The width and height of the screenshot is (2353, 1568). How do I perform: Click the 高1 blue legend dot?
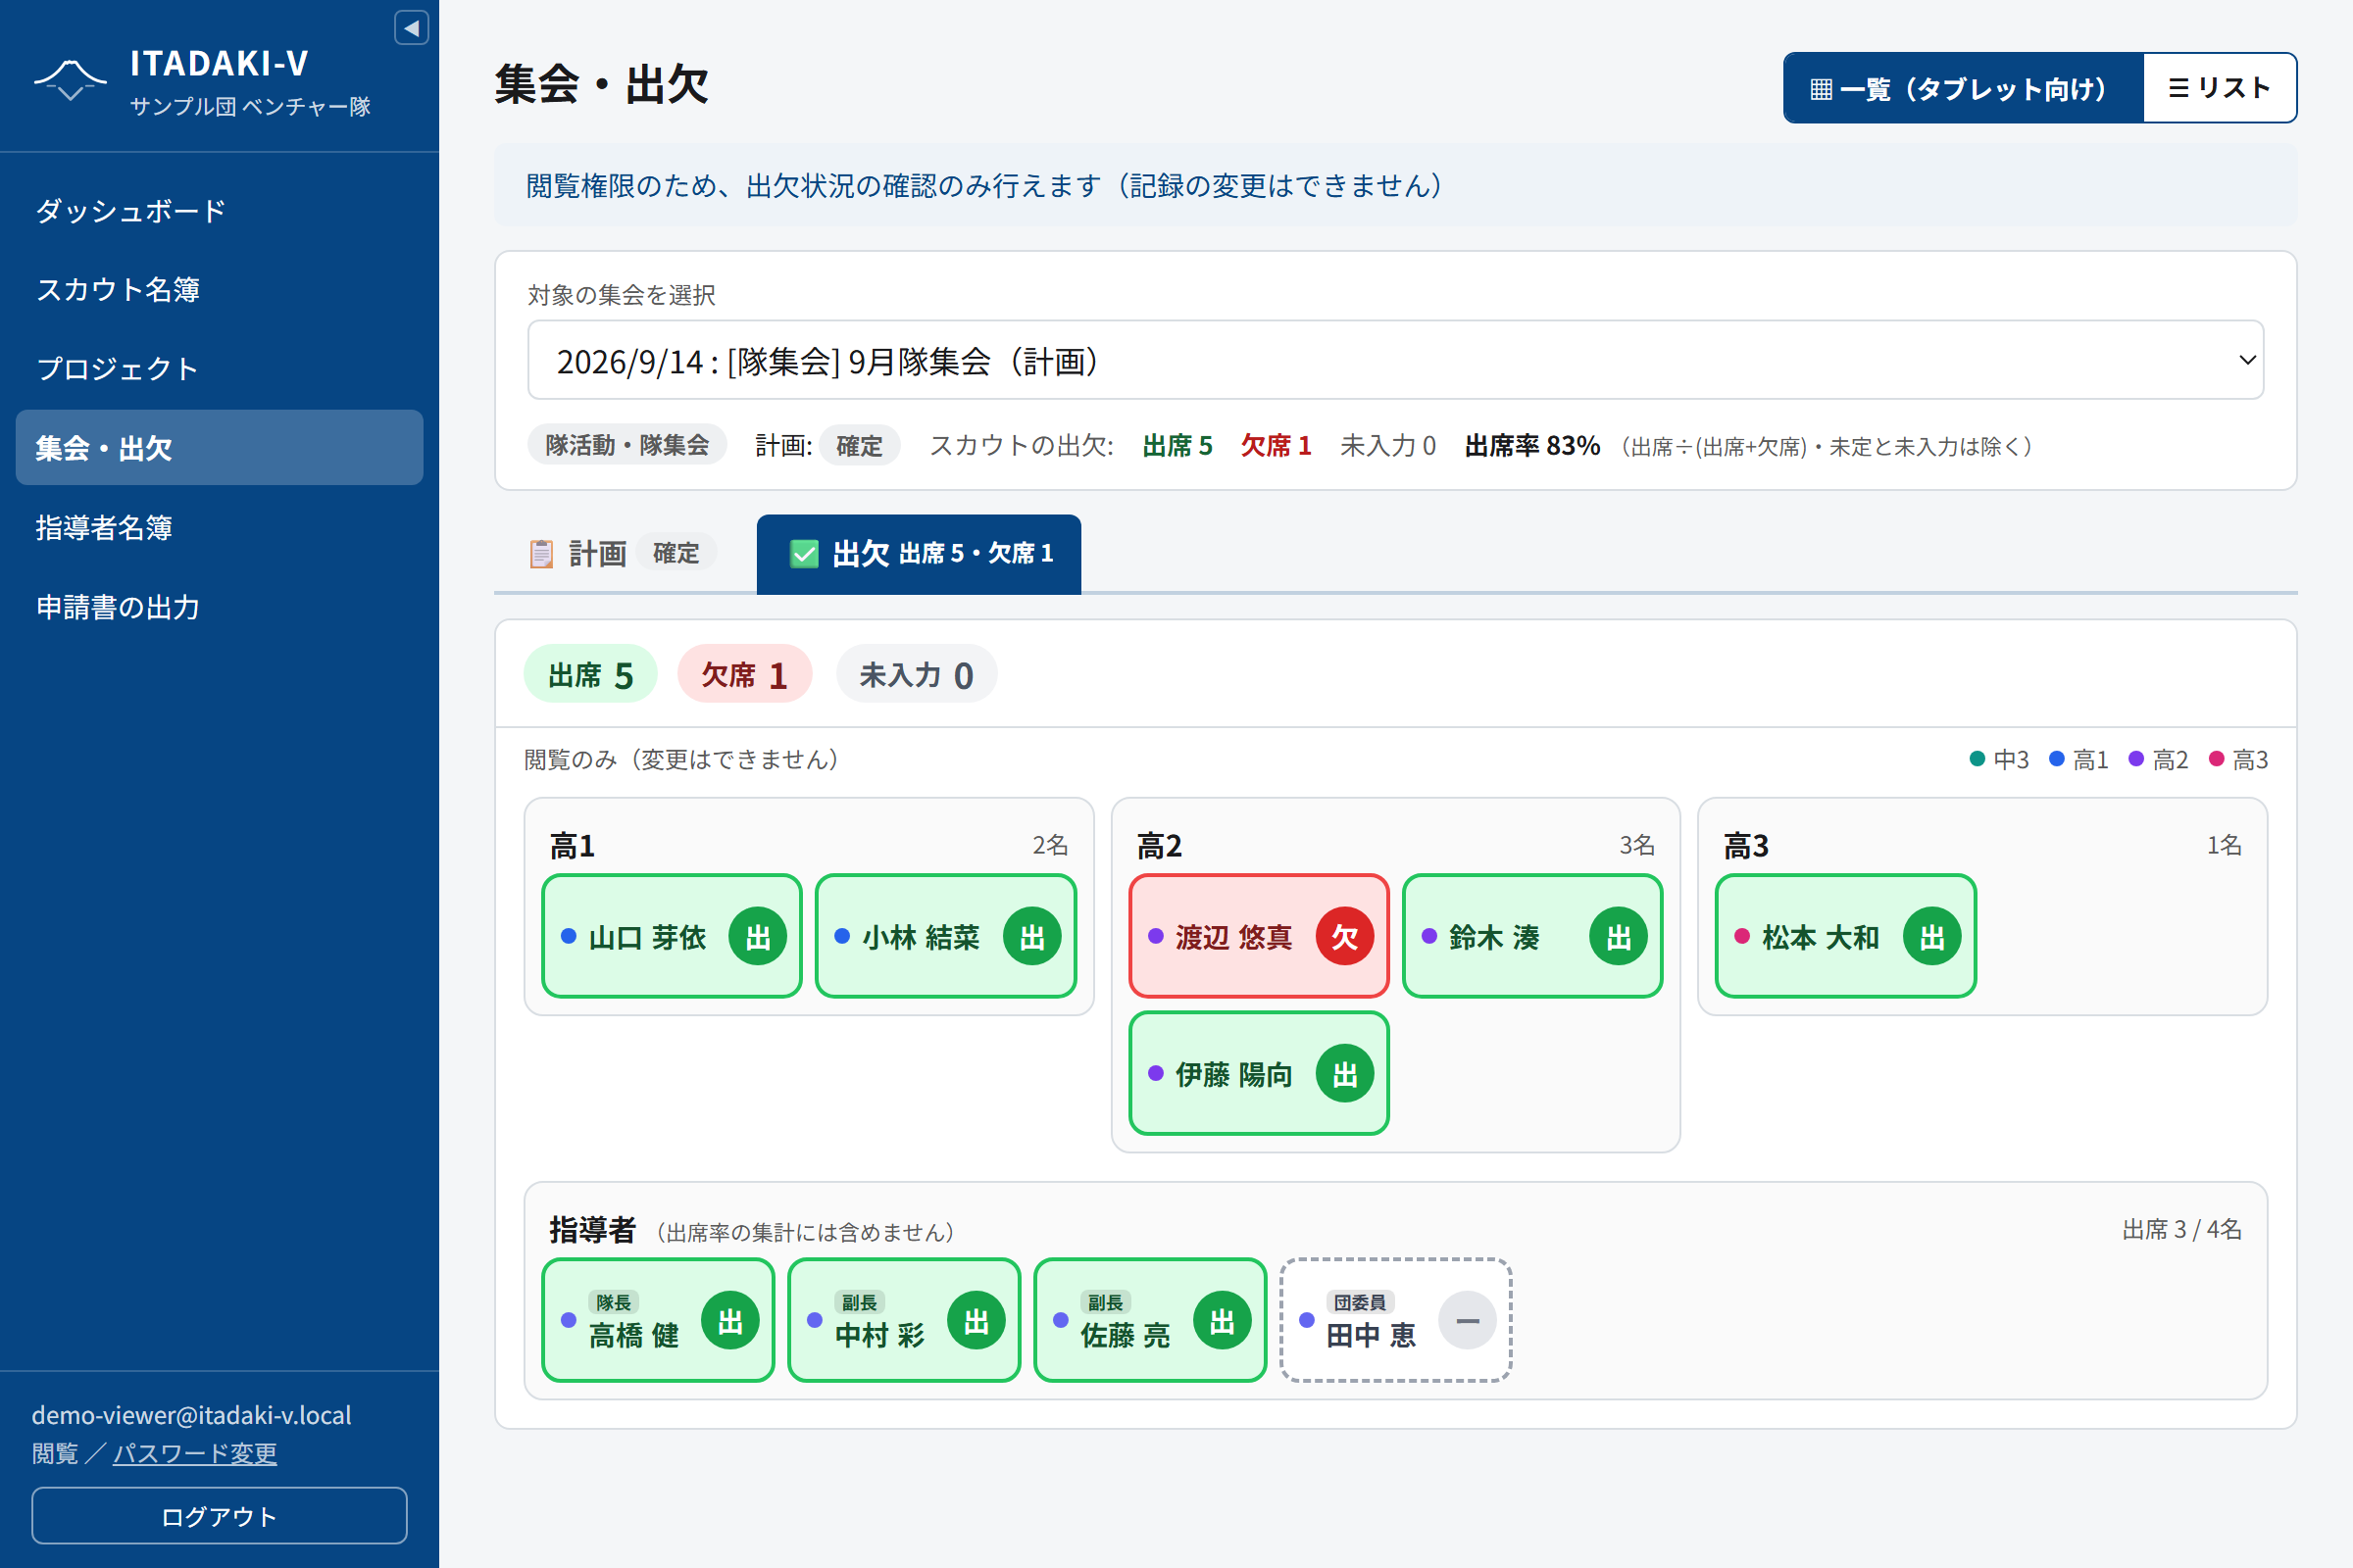point(2057,758)
